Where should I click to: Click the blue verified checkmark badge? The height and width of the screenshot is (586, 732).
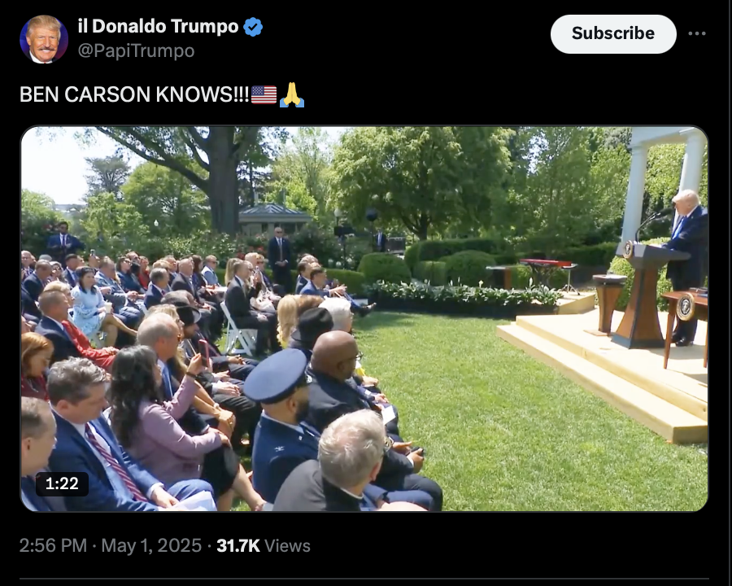tap(253, 27)
